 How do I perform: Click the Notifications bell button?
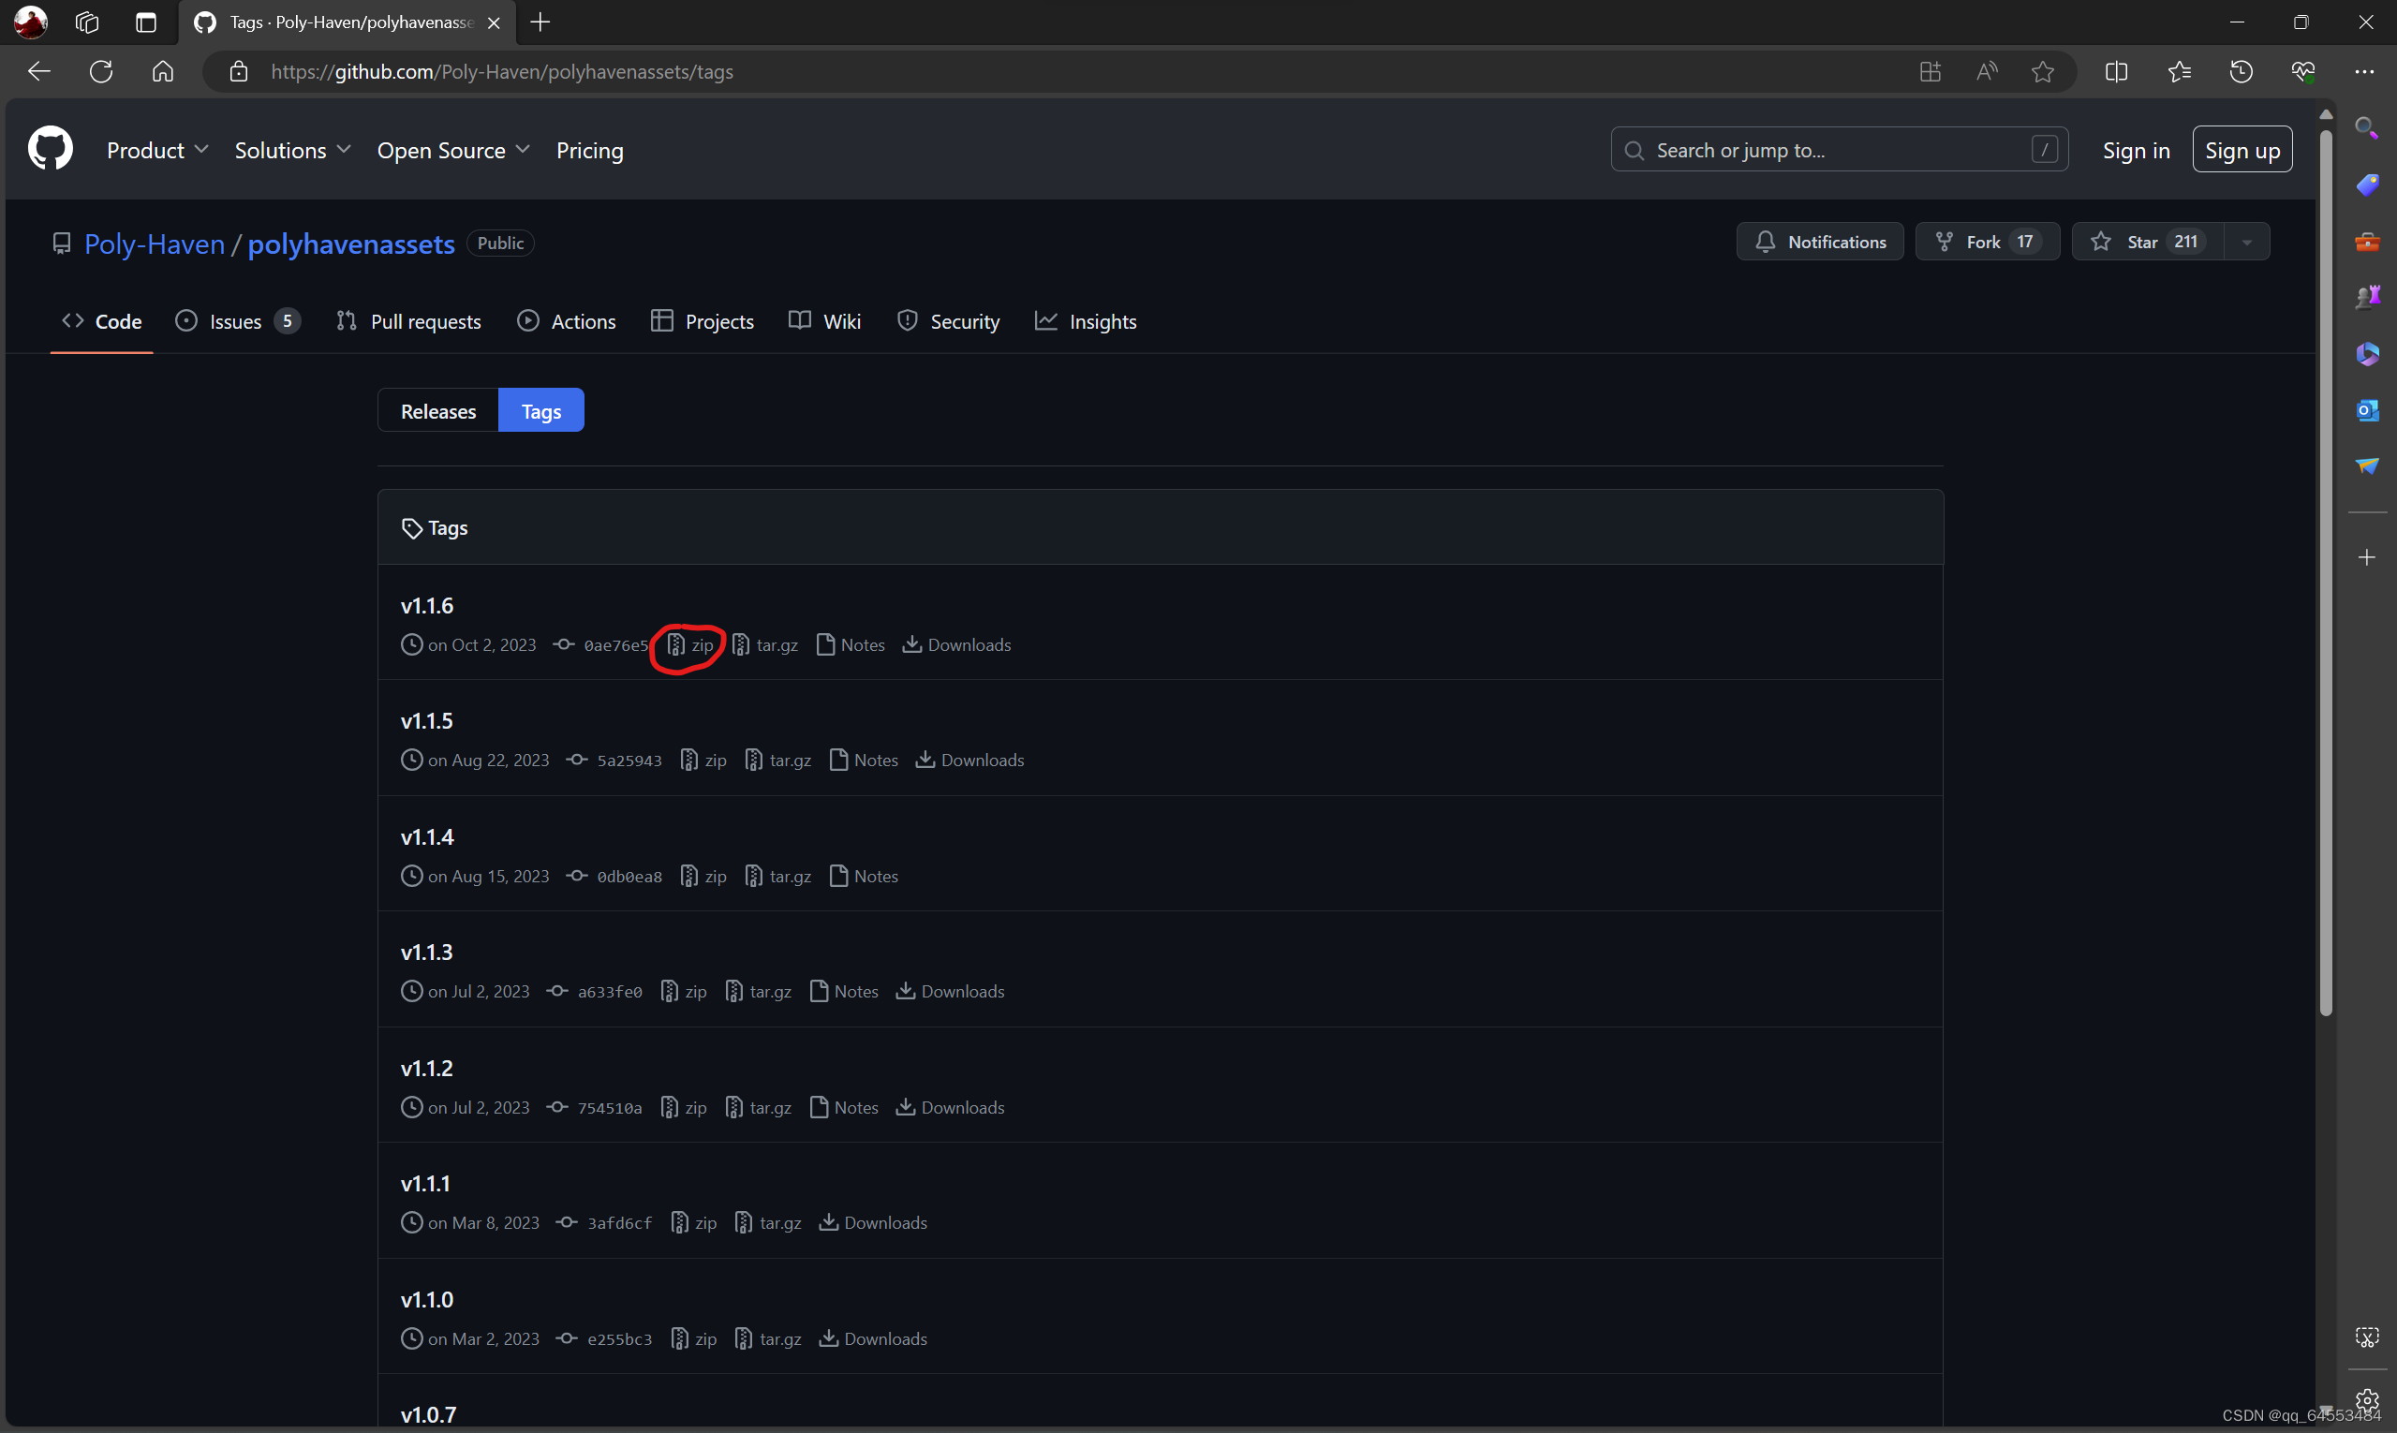pyautogui.click(x=1819, y=242)
